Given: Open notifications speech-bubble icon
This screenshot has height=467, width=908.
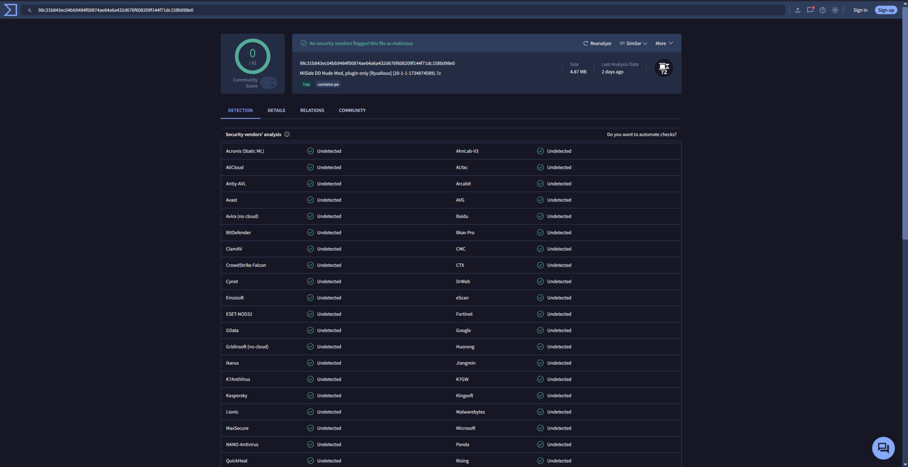Looking at the screenshot, I should click(810, 10).
